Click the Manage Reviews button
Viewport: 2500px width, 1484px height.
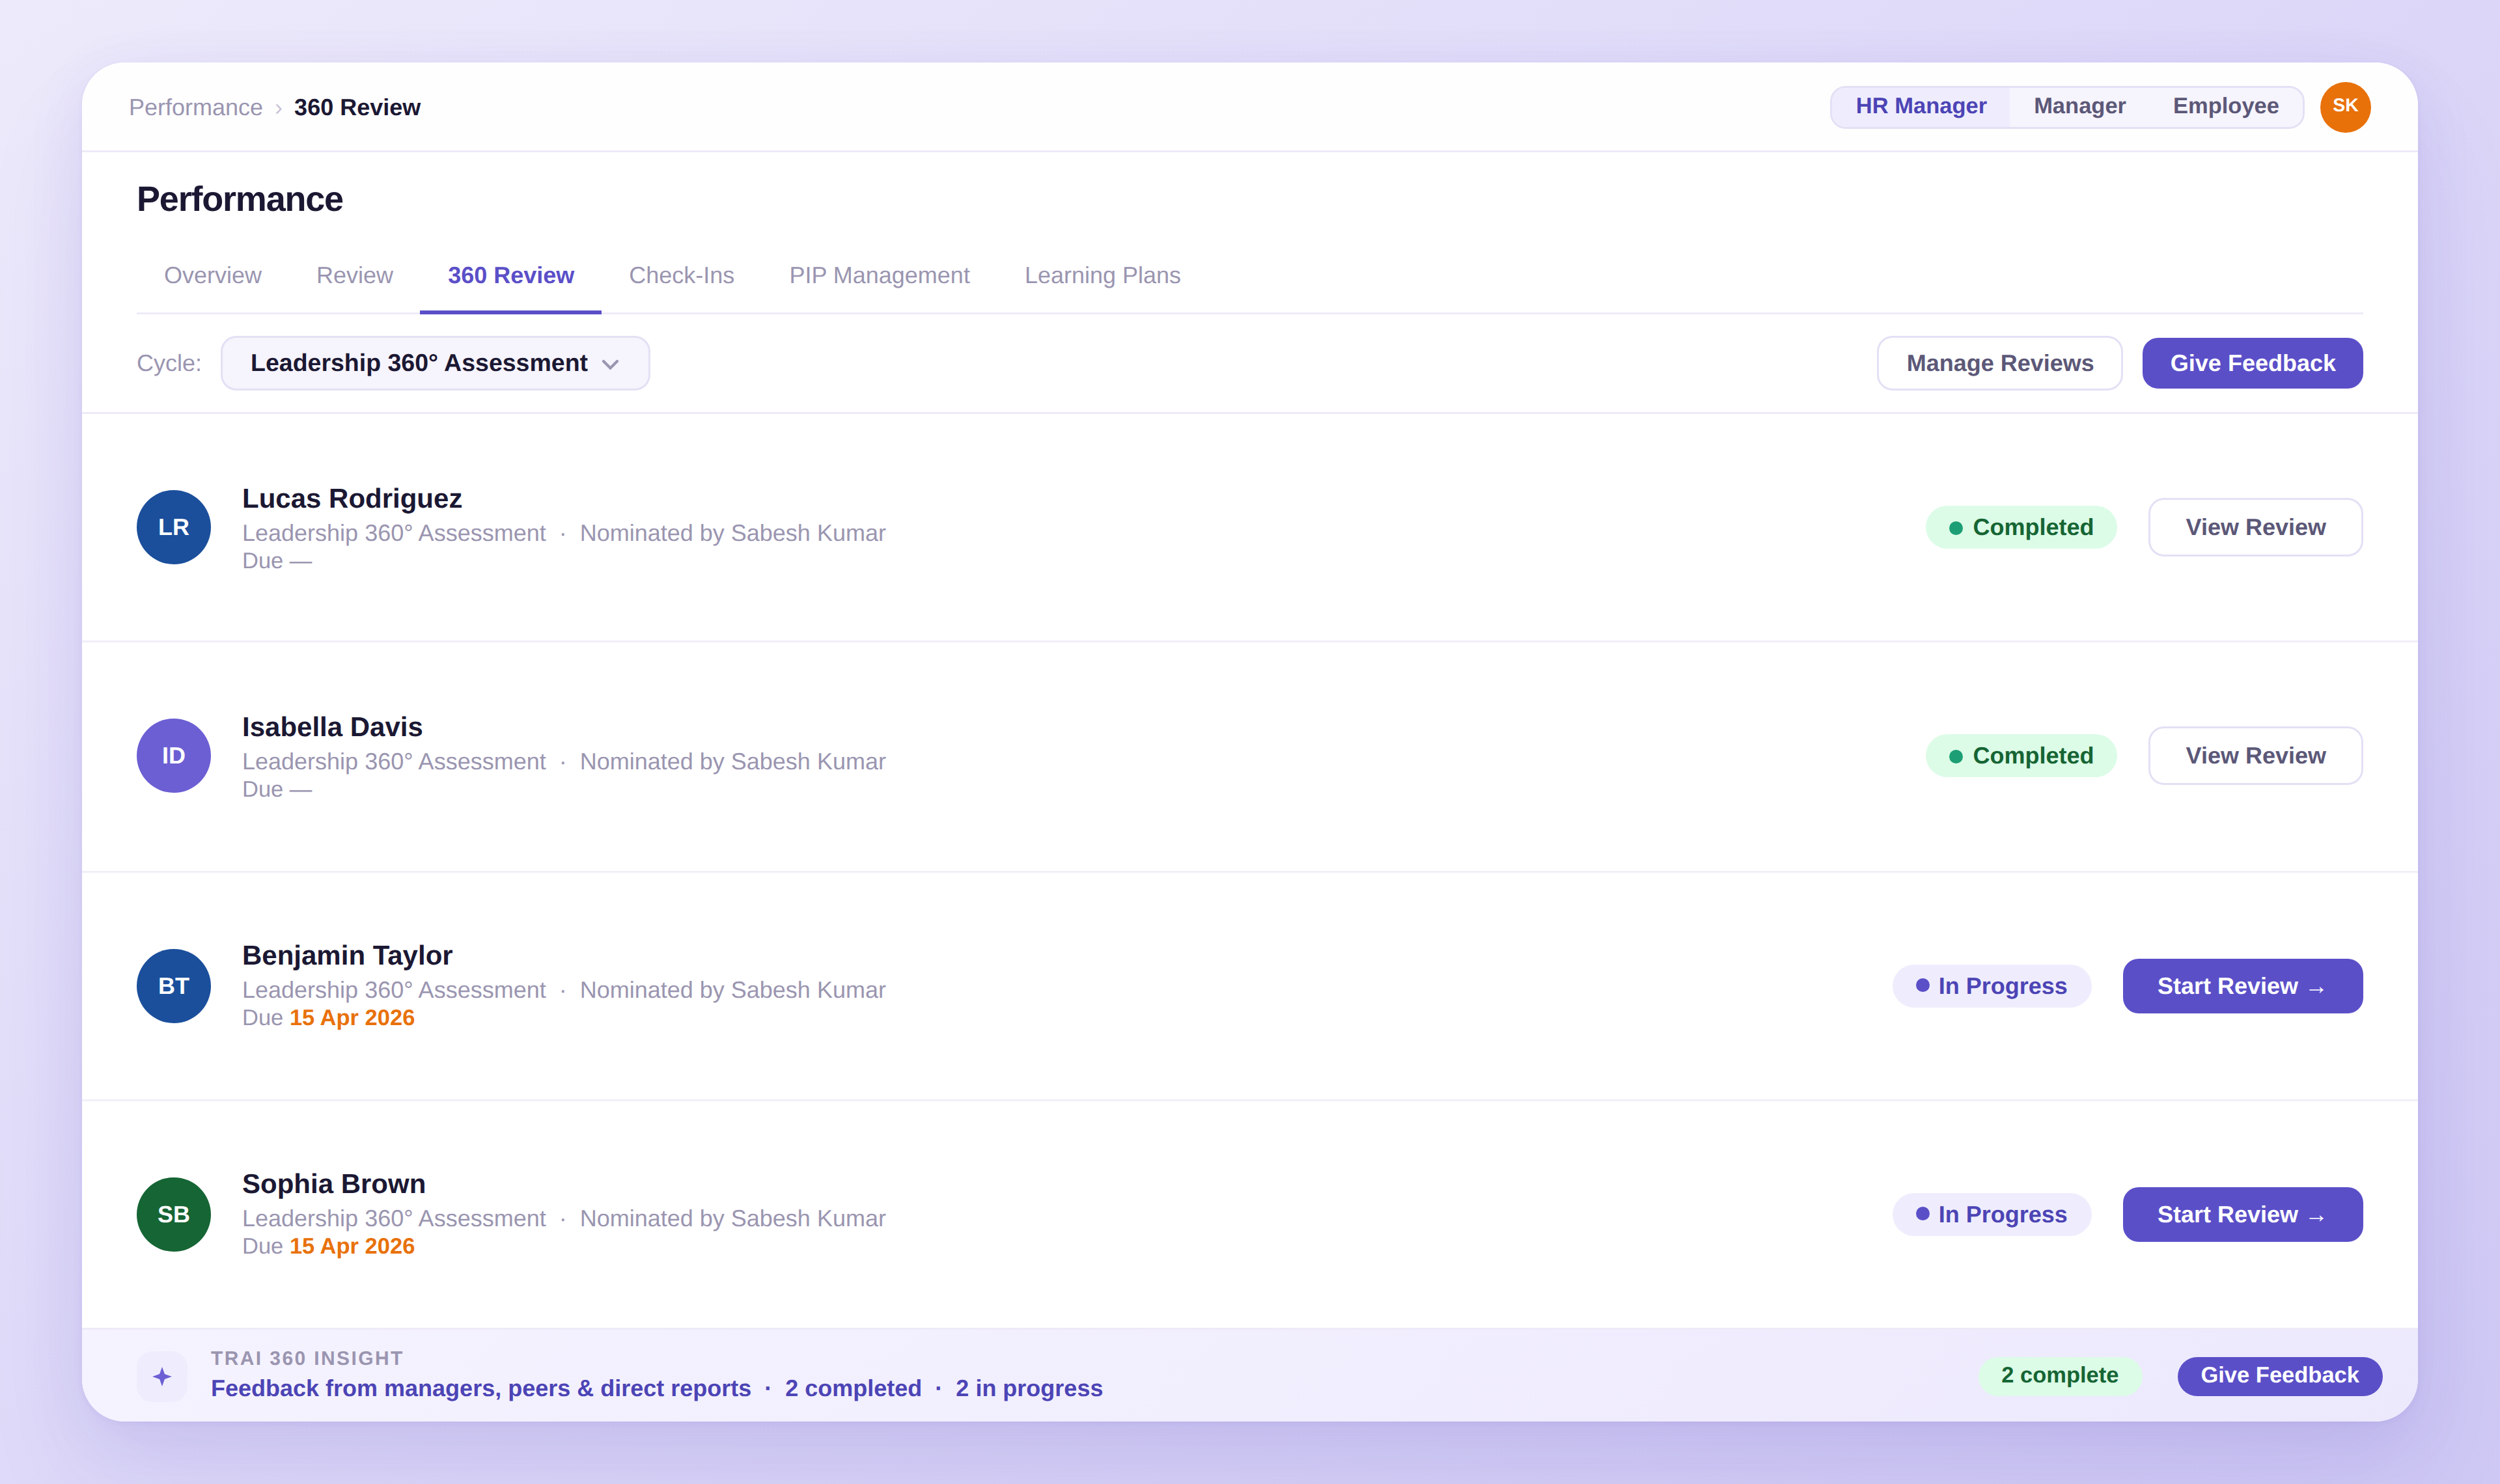[1999, 363]
